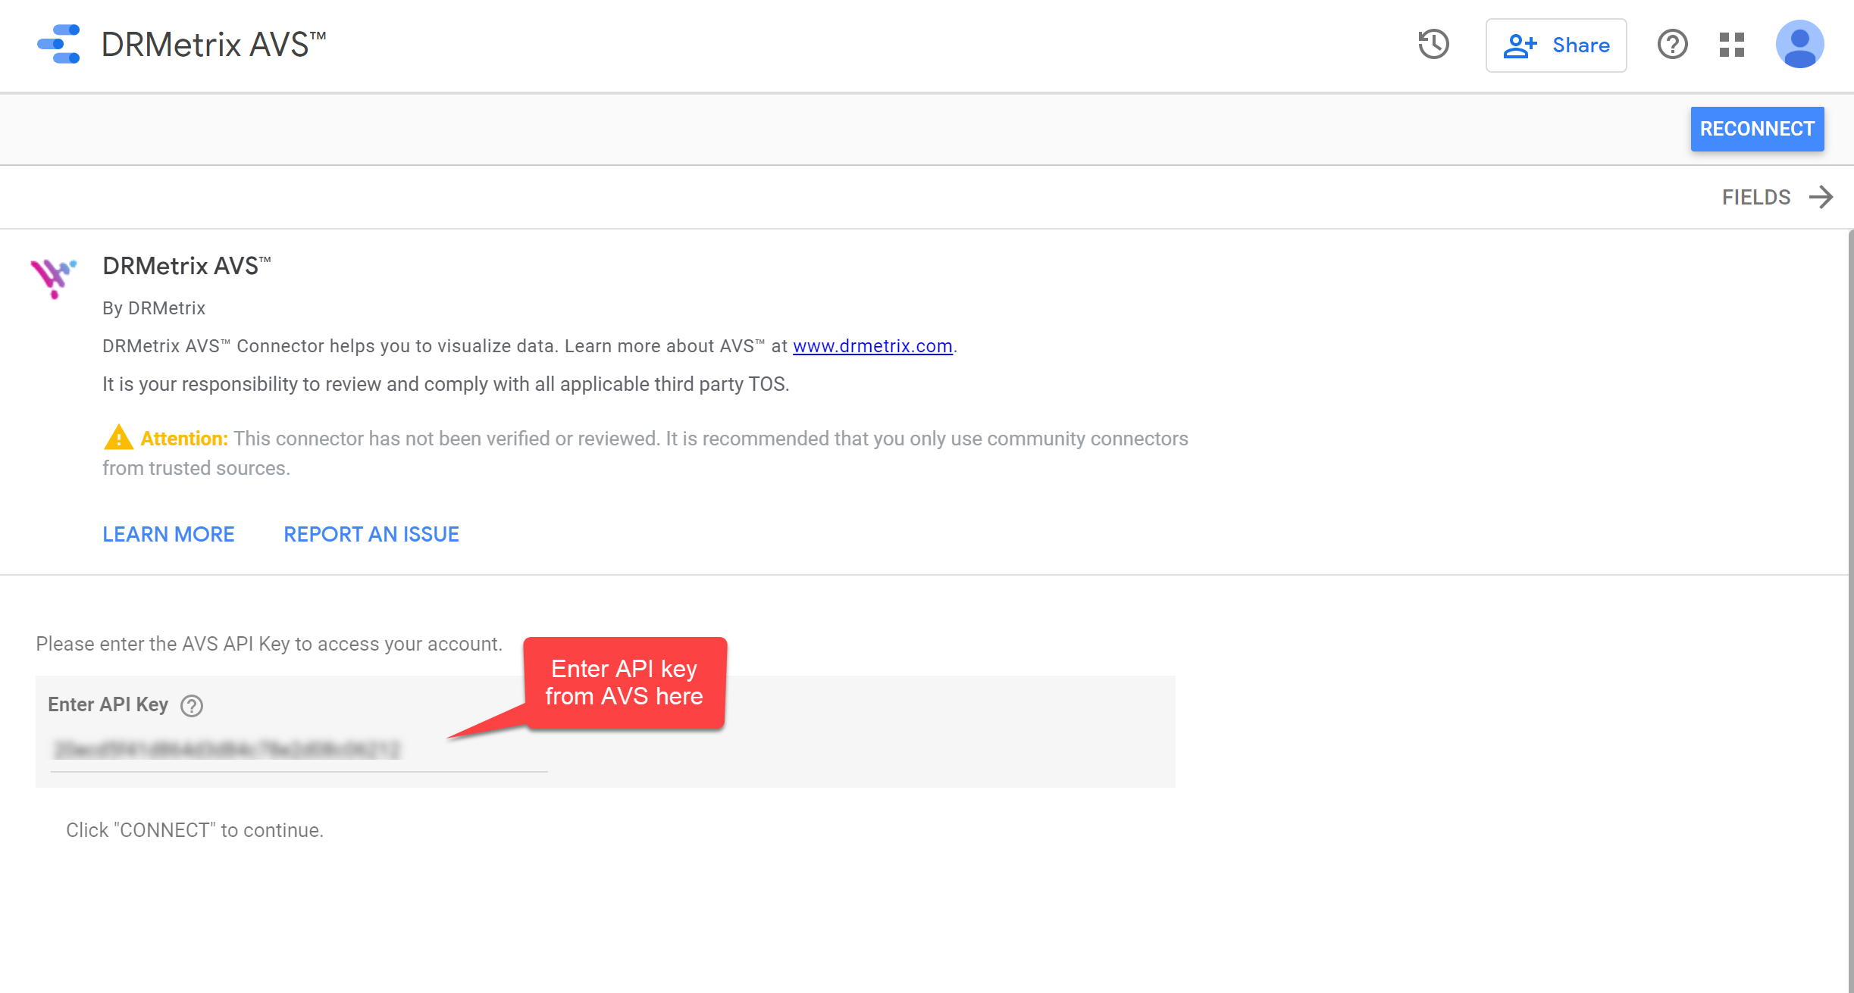
Task: Click the Looker Studio logo icon
Action: click(x=59, y=44)
